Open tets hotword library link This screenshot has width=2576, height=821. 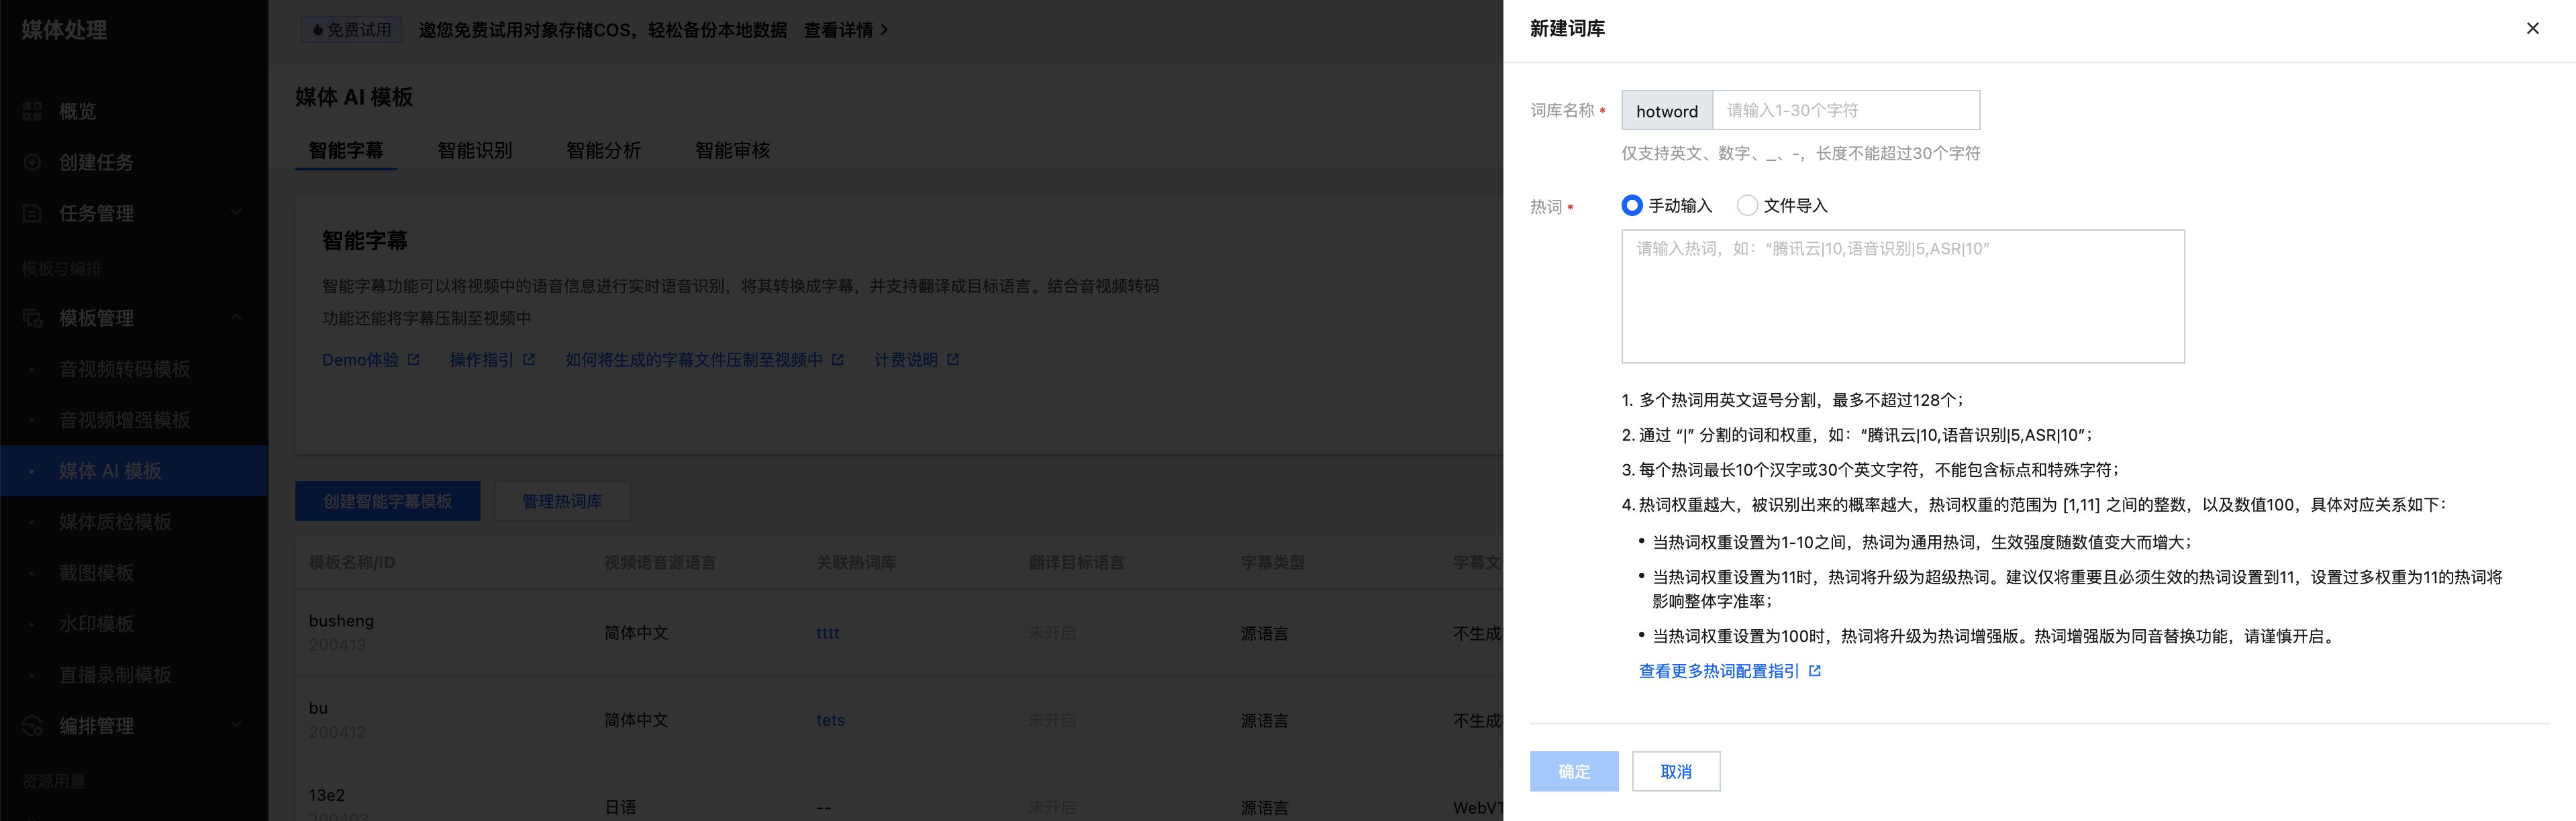coord(830,720)
